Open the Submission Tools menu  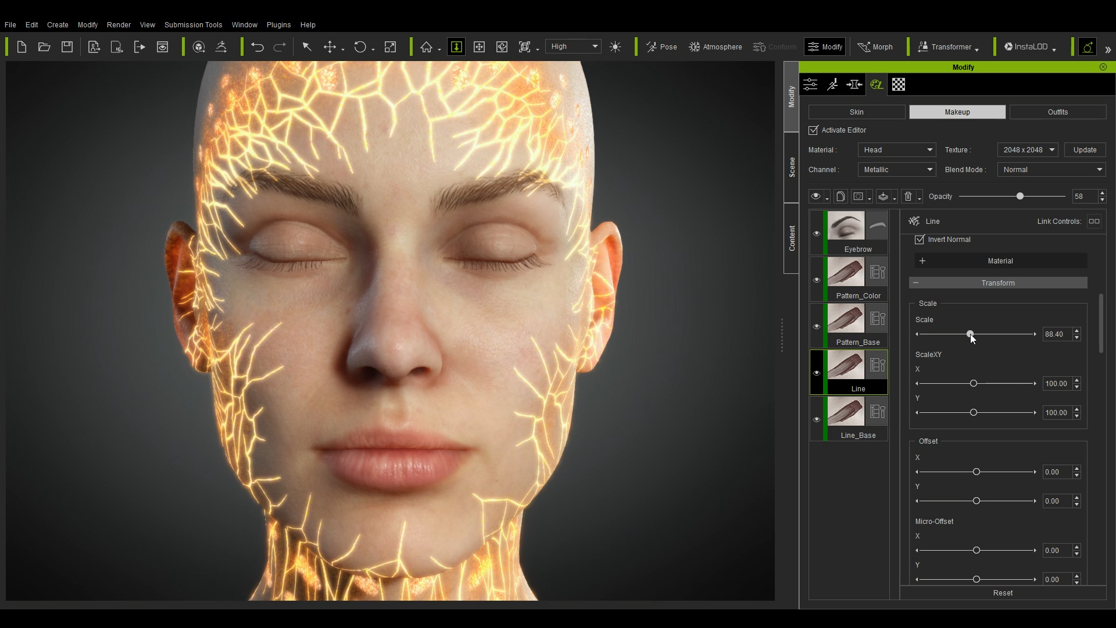click(193, 25)
